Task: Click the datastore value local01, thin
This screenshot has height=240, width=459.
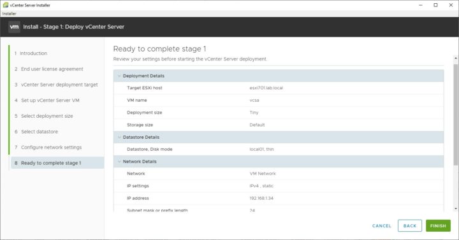Action: tap(262, 149)
